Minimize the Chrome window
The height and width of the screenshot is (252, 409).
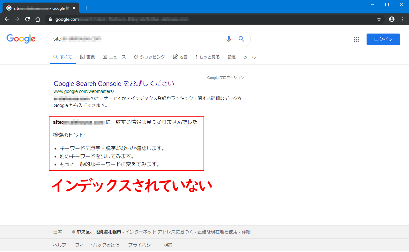tap(372, 4)
